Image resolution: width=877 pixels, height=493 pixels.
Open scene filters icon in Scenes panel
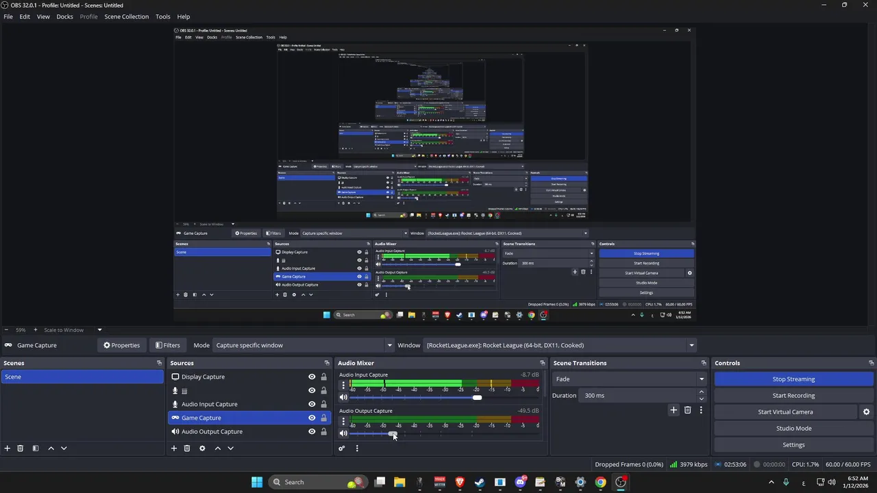click(36, 448)
